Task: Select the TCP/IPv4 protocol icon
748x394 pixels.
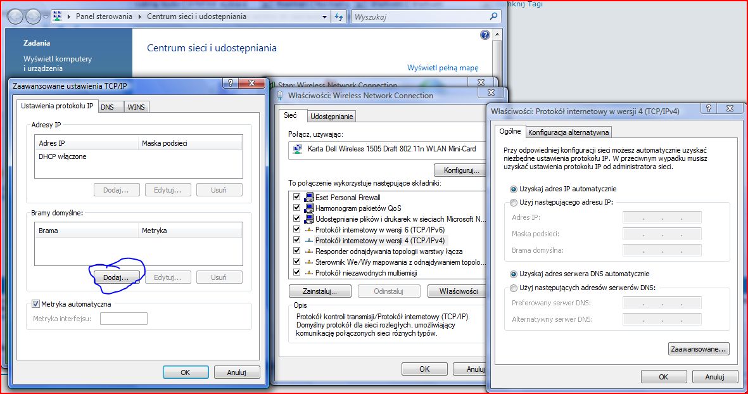Action: [309, 241]
